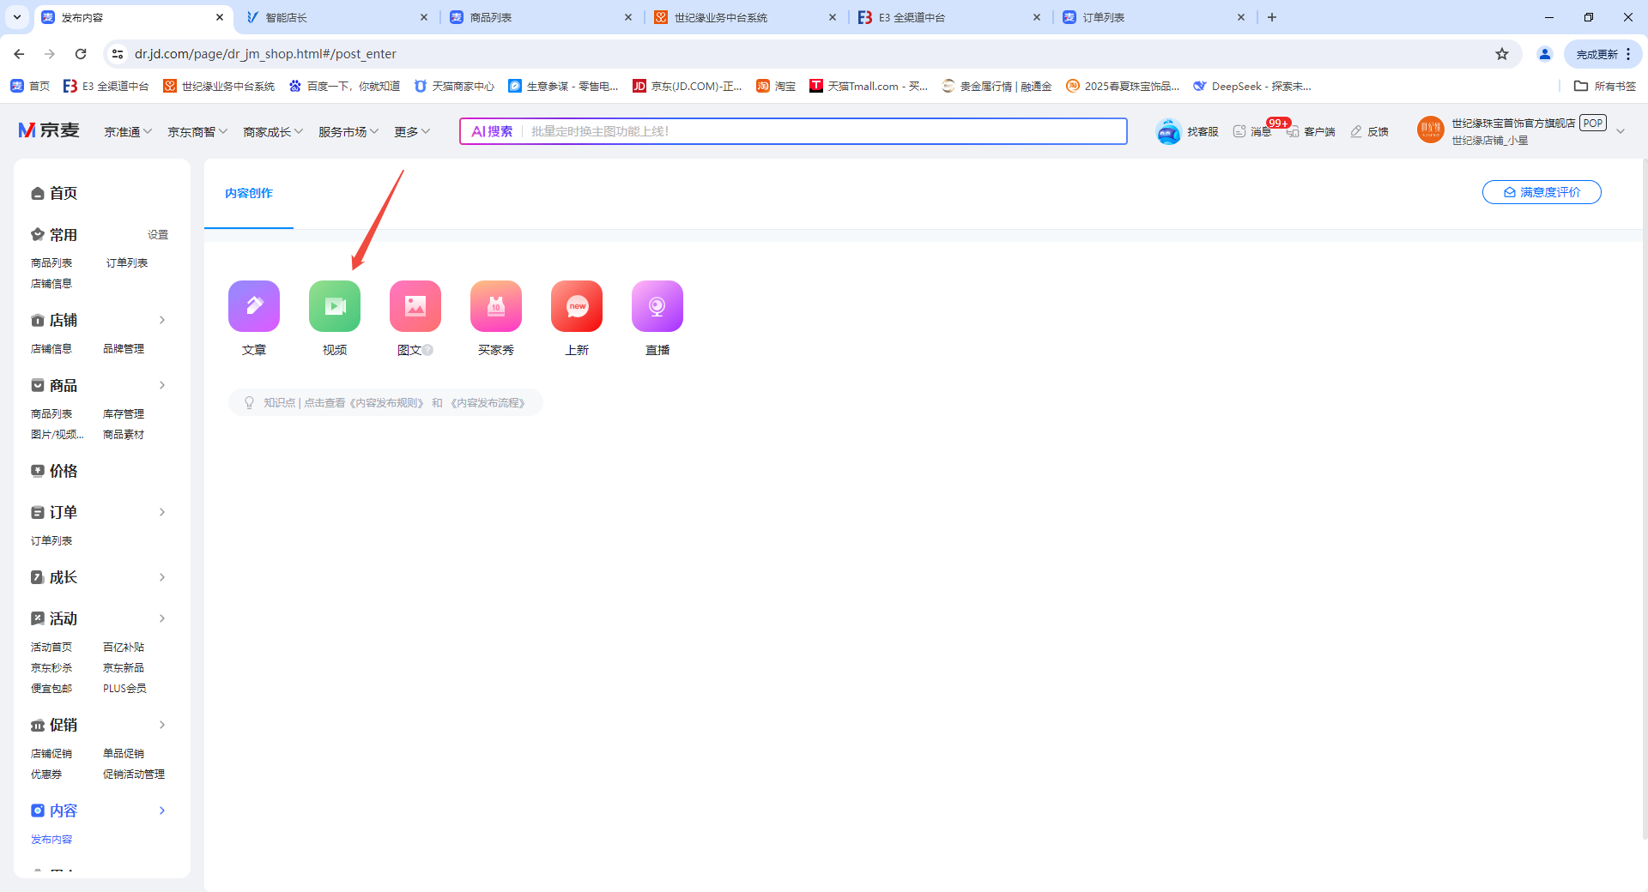This screenshot has width=1648, height=892.
Task: Open the store account dropdown arrow
Action: pos(1621,131)
